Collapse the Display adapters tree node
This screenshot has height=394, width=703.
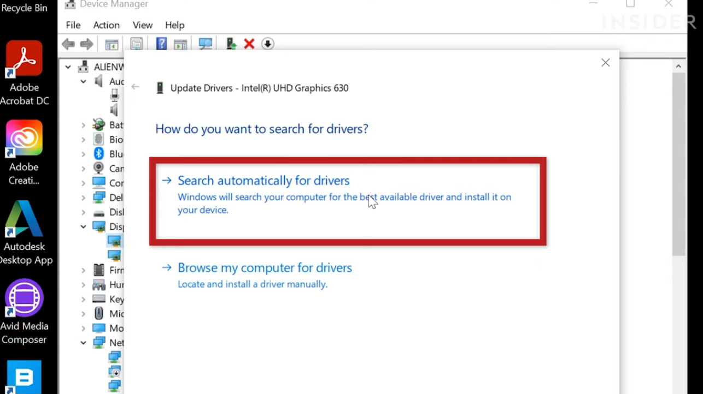[83, 226]
